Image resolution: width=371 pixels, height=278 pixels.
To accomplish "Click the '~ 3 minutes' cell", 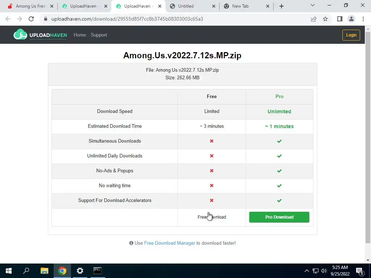I will click(212, 126).
